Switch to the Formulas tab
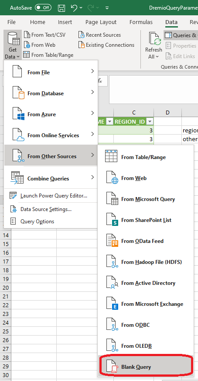Image resolution: width=198 pixels, height=381 pixels. (x=141, y=22)
